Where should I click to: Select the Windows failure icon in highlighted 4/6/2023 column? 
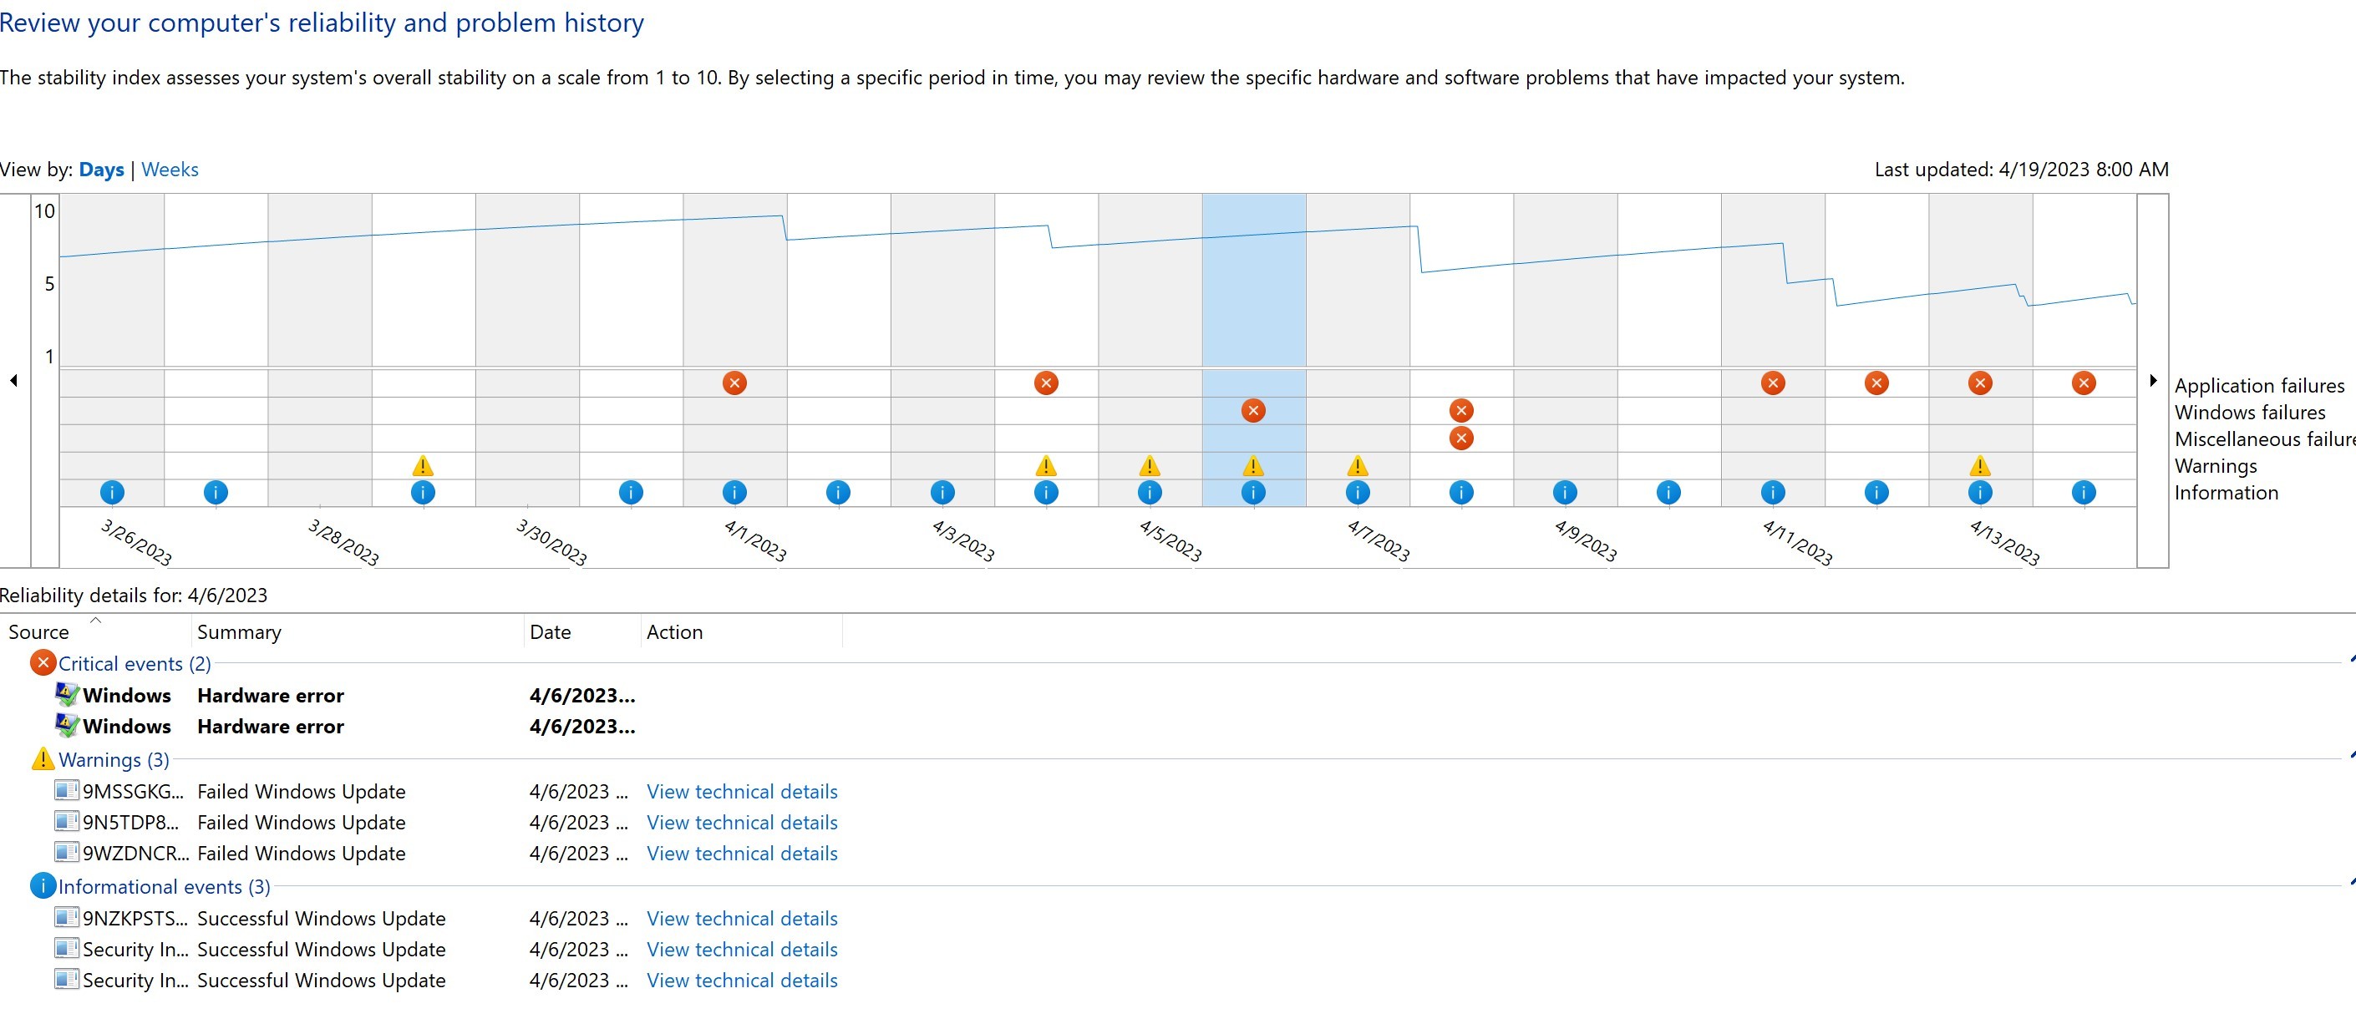(1253, 411)
